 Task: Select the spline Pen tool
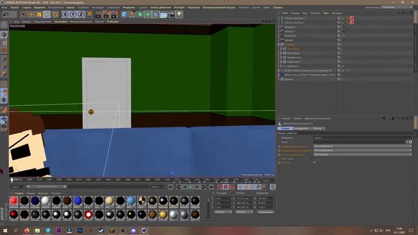(x=132, y=14)
